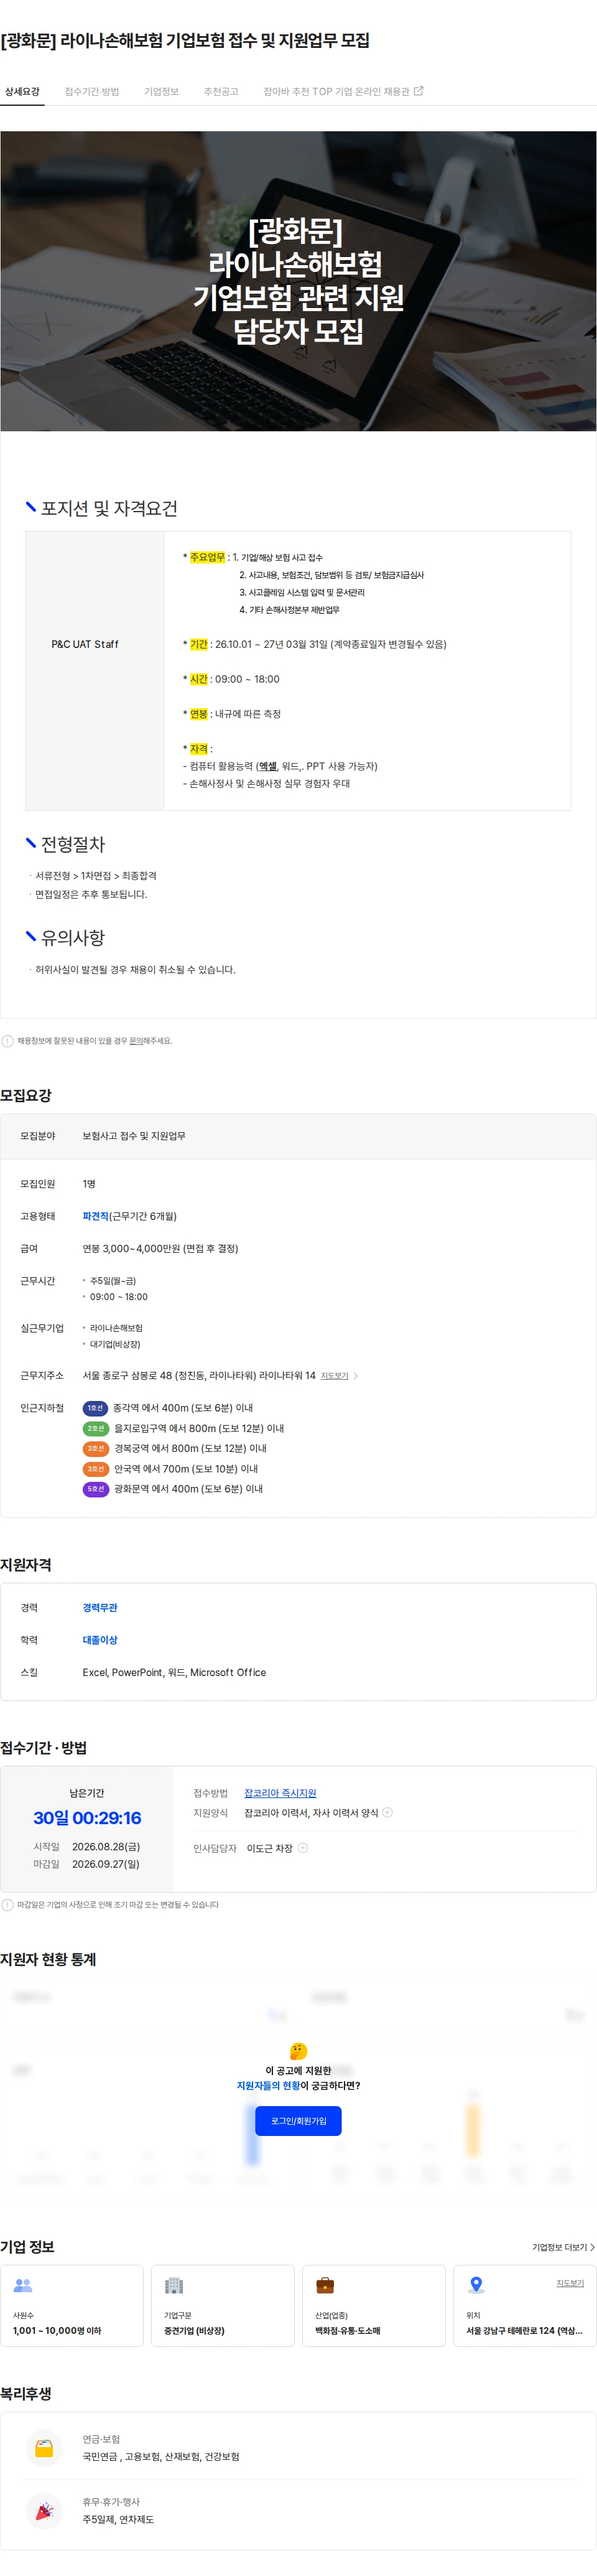
Task: Open the 기업정보 tab
Action: pos(161,91)
